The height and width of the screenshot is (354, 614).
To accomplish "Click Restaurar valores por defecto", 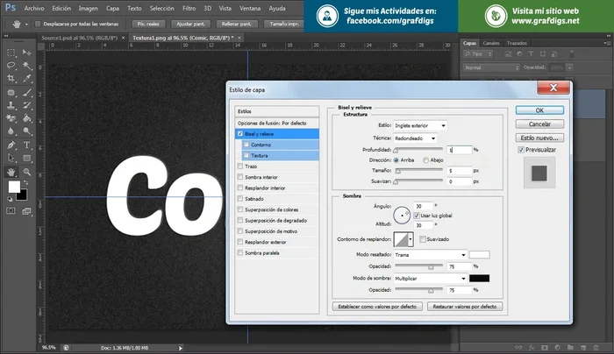I will tap(464, 308).
